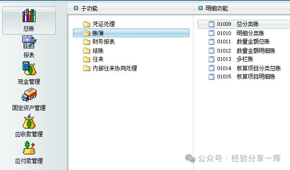Open the 财务报表 folder
This screenshot has height=170, width=290.
(99, 42)
